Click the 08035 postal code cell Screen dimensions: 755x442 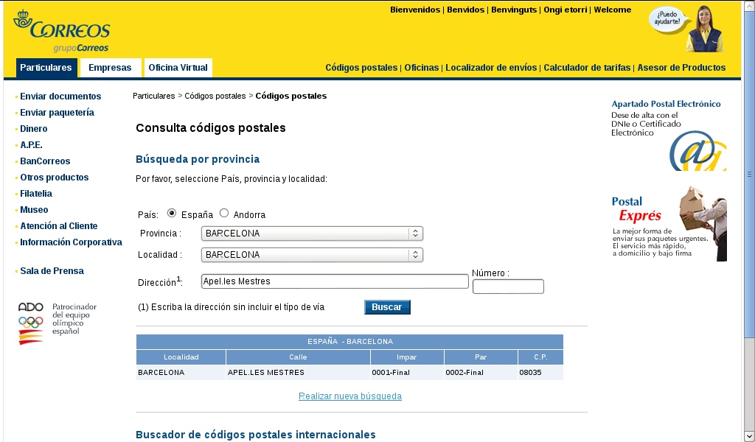[x=540, y=372]
